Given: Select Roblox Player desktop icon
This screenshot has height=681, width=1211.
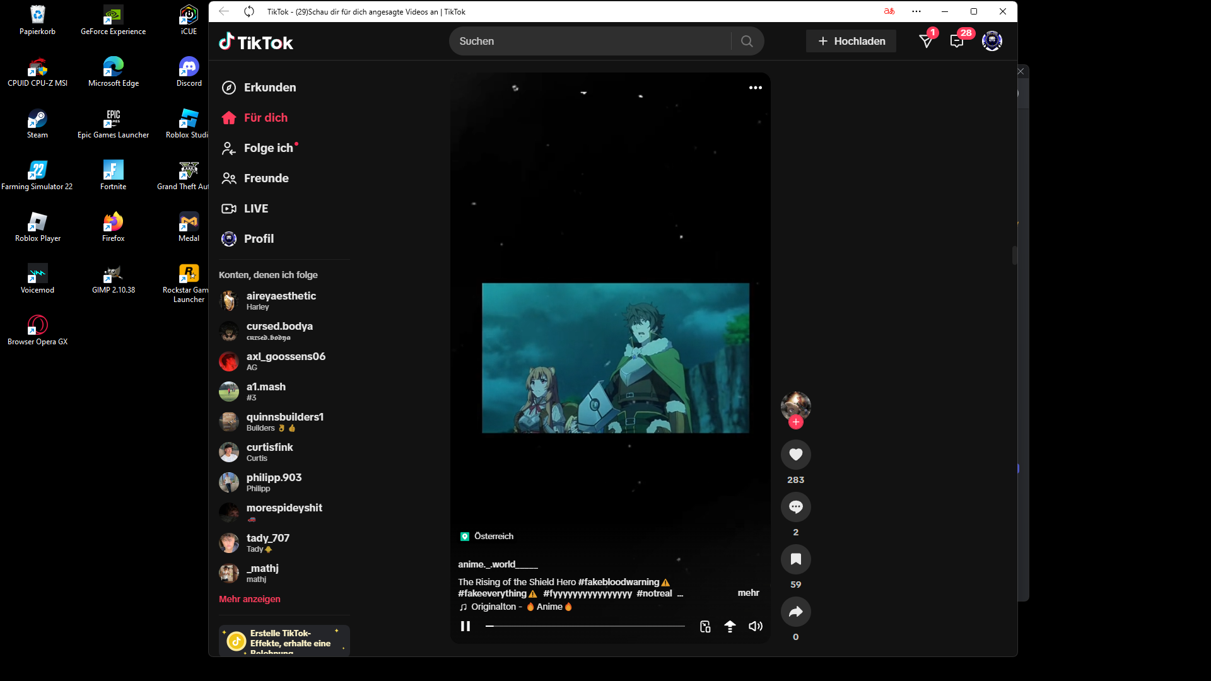Looking at the screenshot, I should [37, 226].
